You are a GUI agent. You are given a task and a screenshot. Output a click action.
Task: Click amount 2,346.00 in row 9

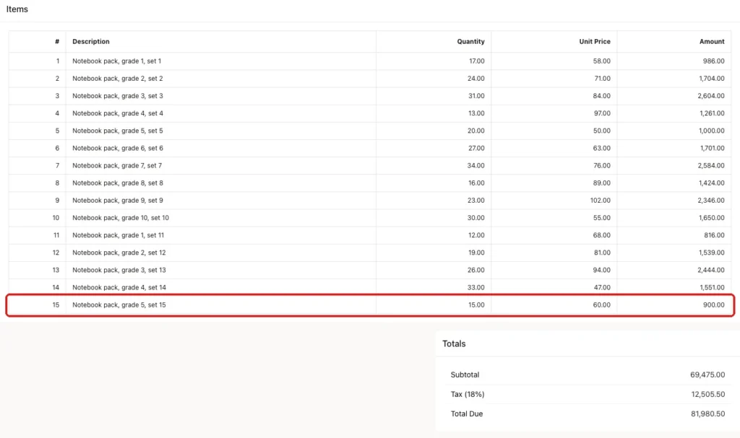coord(711,201)
